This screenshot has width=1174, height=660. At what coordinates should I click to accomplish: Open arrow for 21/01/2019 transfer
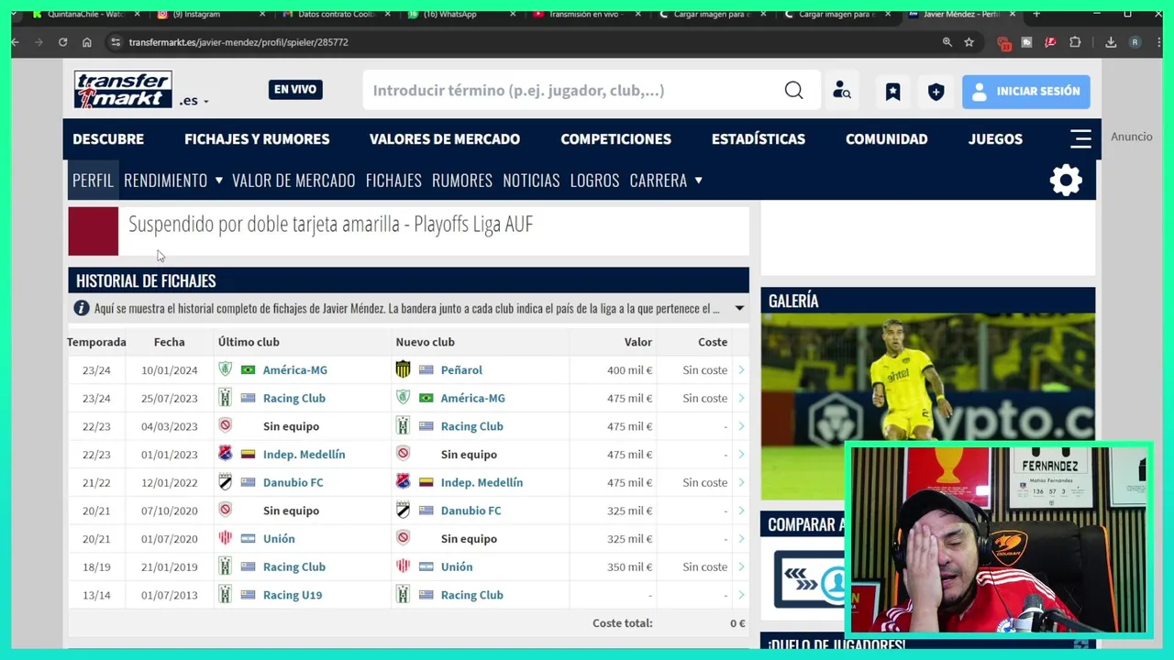click(x=741, y=566)
